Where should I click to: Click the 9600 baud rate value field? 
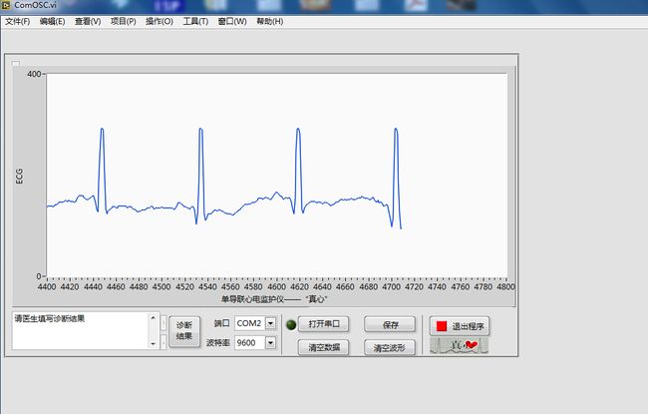(250, 342)
